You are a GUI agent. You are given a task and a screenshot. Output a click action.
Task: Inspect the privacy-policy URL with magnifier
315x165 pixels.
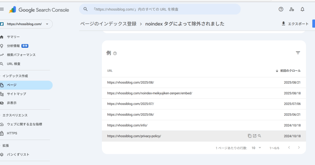259,136
